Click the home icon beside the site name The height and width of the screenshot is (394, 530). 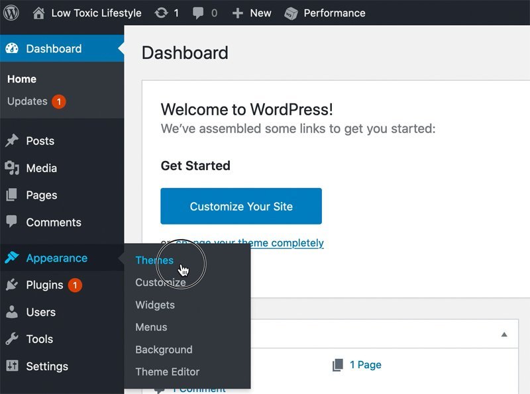[38, 13]
